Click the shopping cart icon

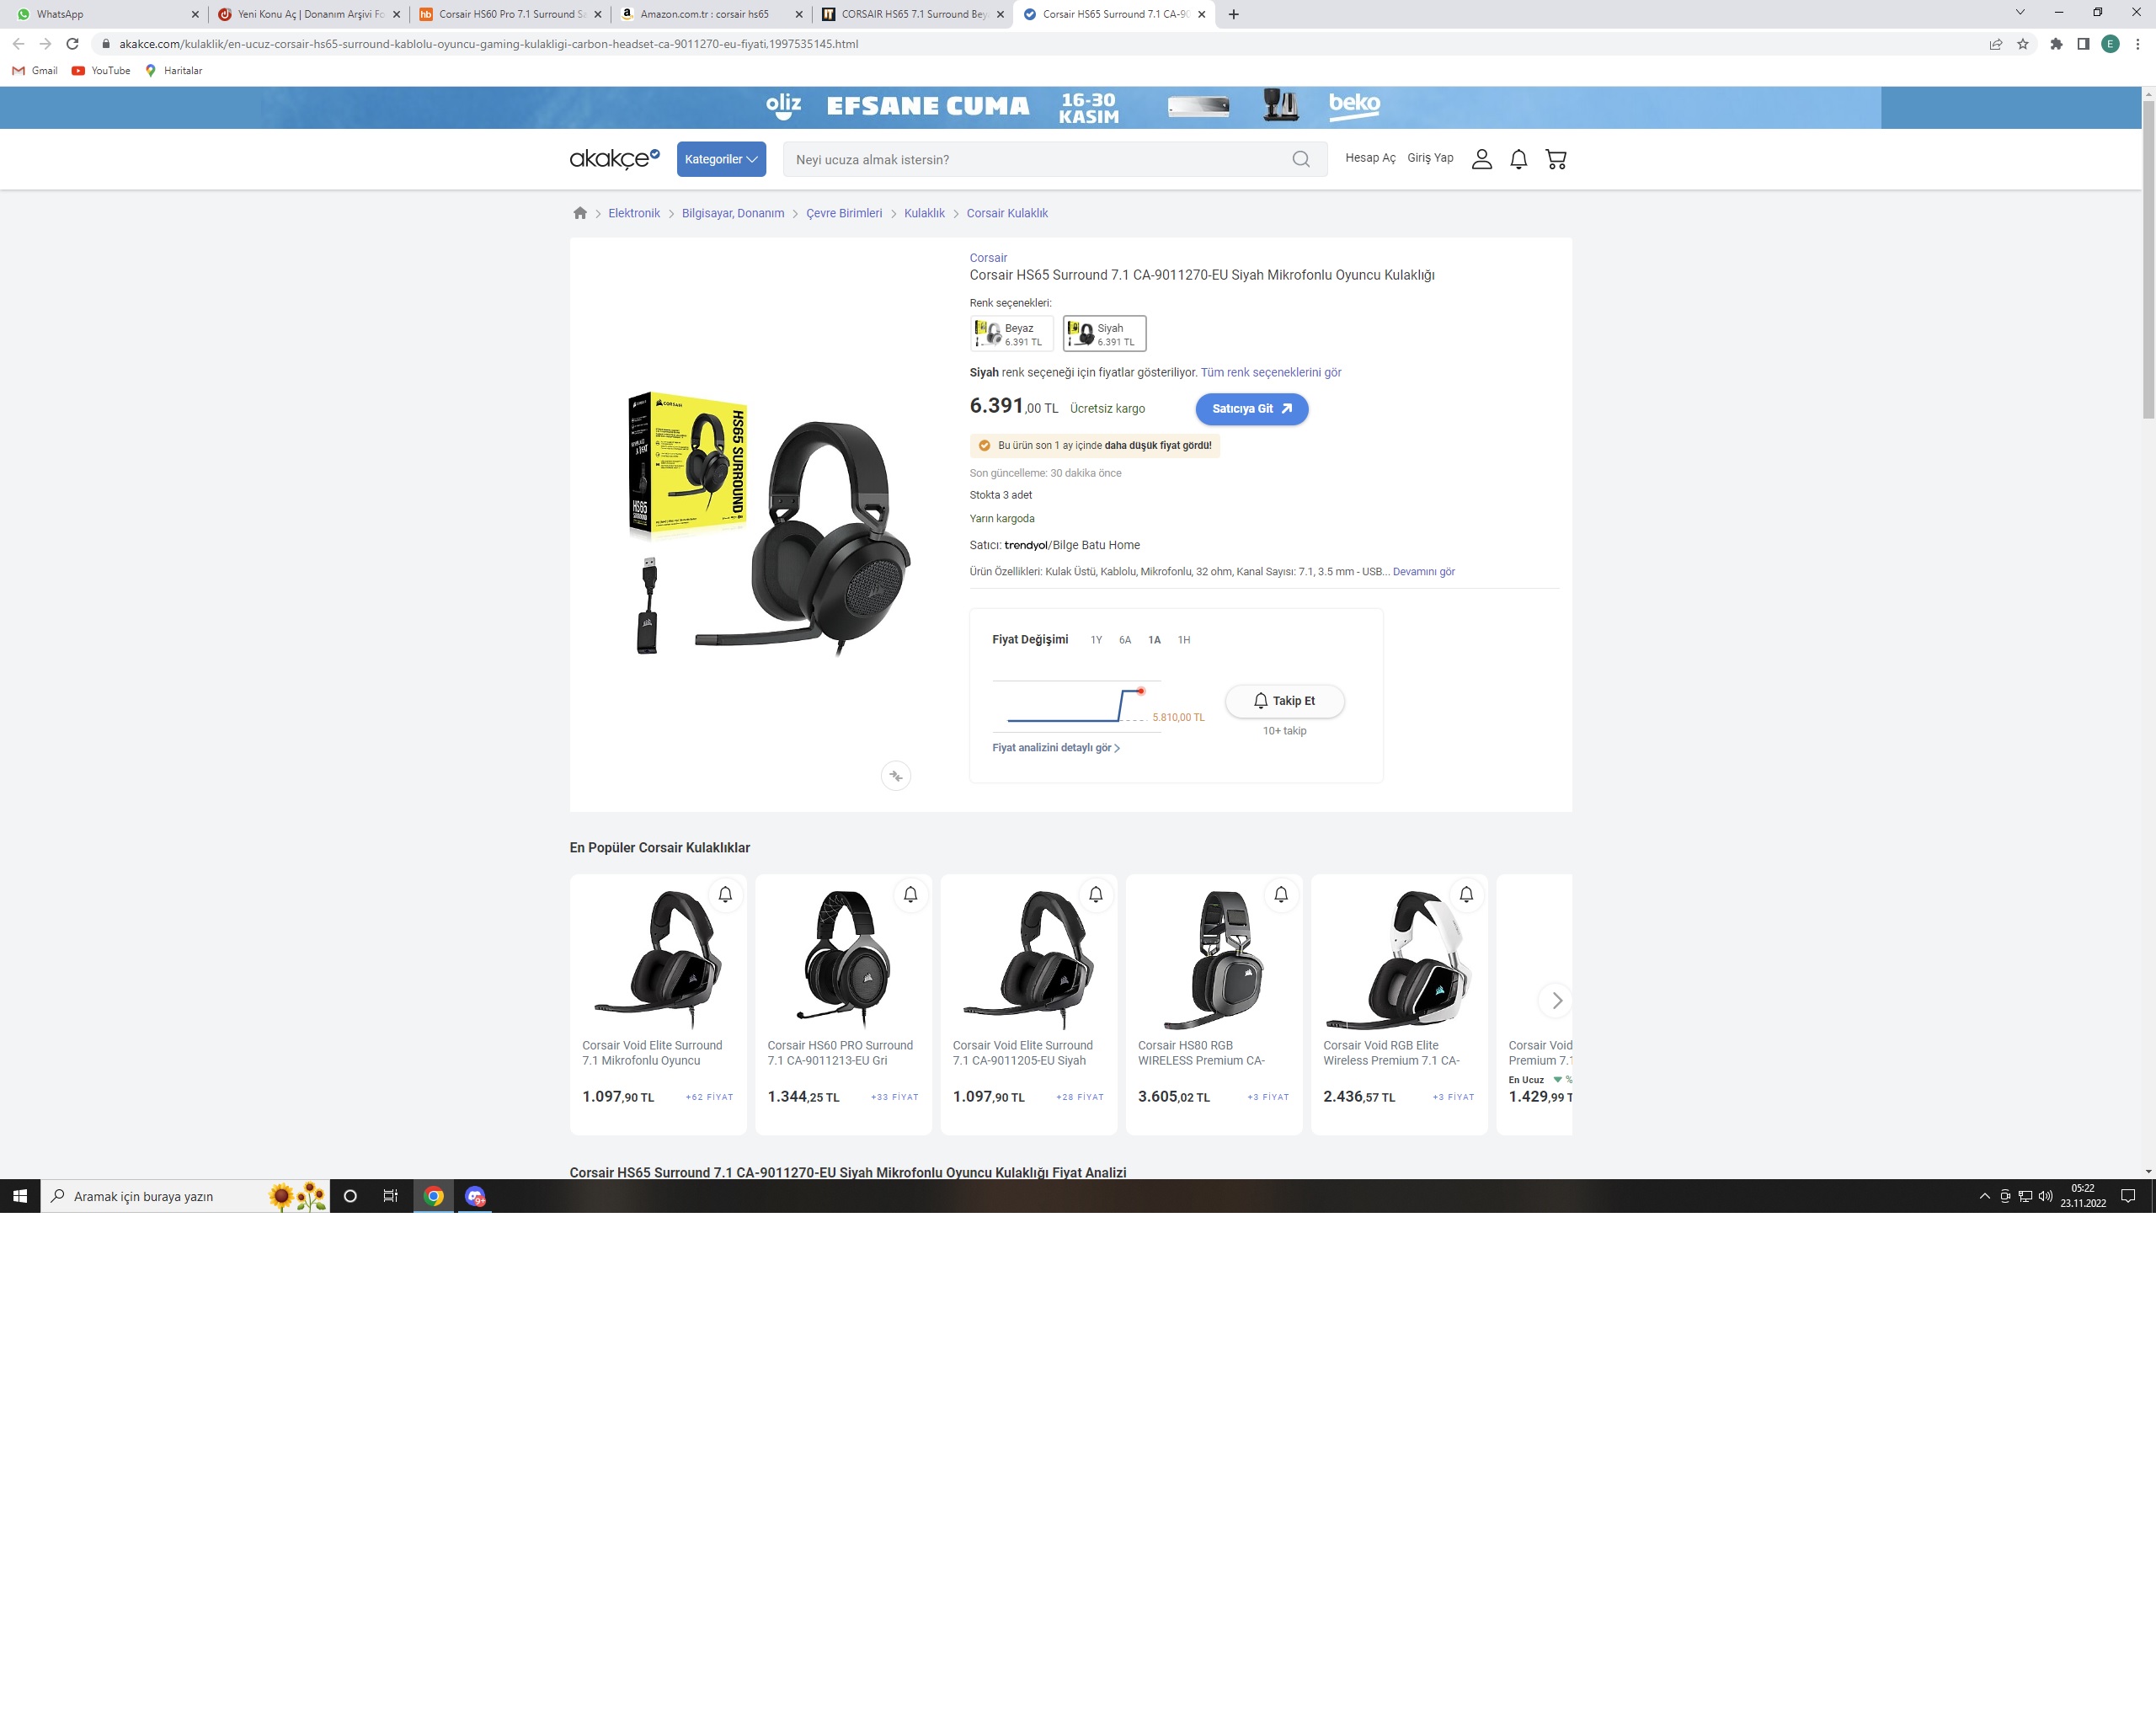[1555, 159]
